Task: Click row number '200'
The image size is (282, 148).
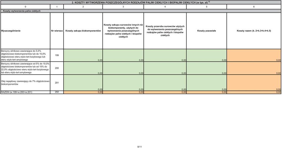Action: pos(57,68)
